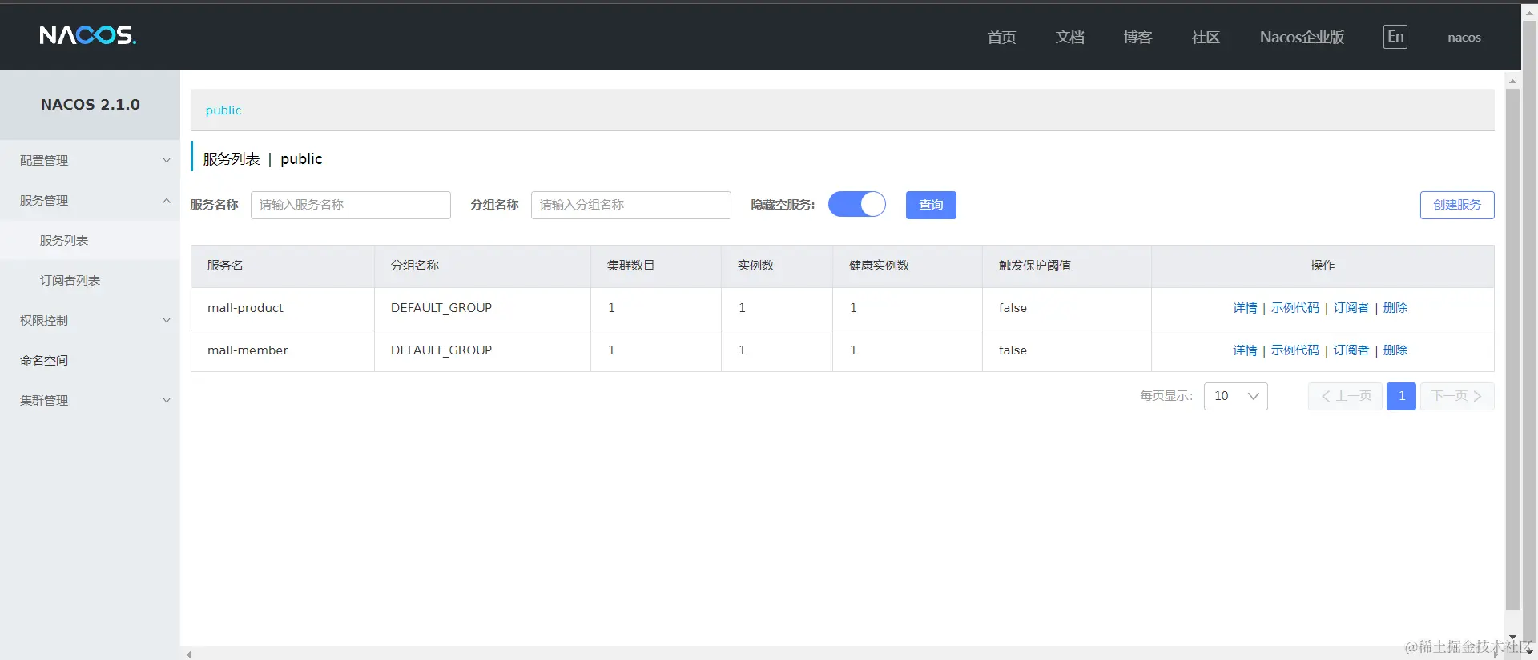This screenshot has height=660, width=1538.
Task: Switch language with the En icon
Action: (x=1395, y=37)
